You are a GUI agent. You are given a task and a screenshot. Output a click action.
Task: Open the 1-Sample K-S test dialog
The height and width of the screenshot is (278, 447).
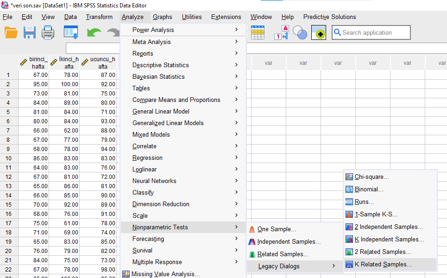click(376, 214)
